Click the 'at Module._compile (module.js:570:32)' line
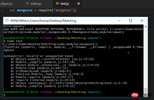The width and height of the screenshot is (154, 100). pos(43,86)
